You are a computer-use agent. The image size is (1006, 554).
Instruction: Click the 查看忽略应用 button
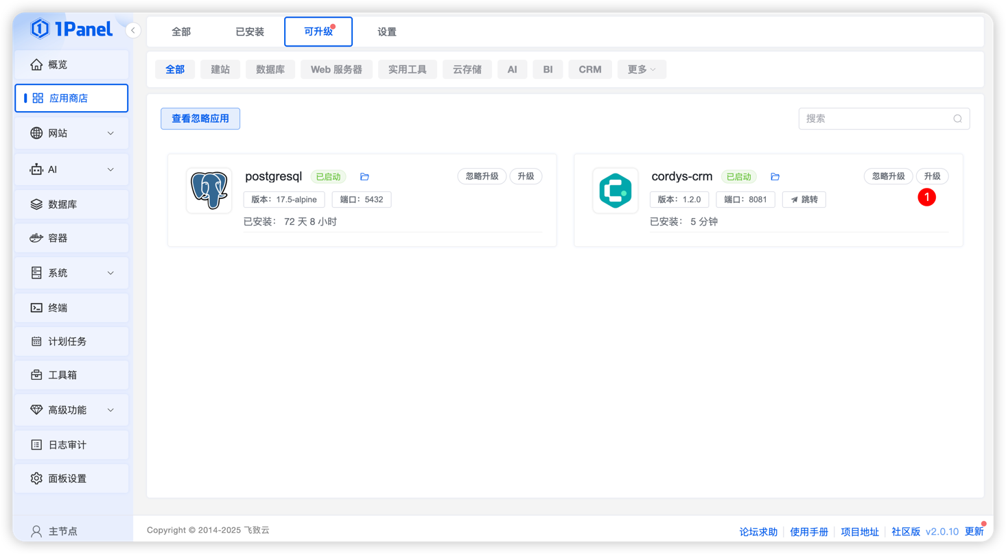pos(200,119)
